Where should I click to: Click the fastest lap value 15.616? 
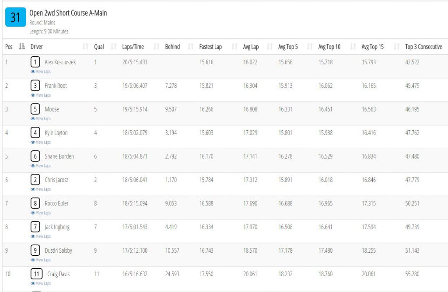coord(206,62)
